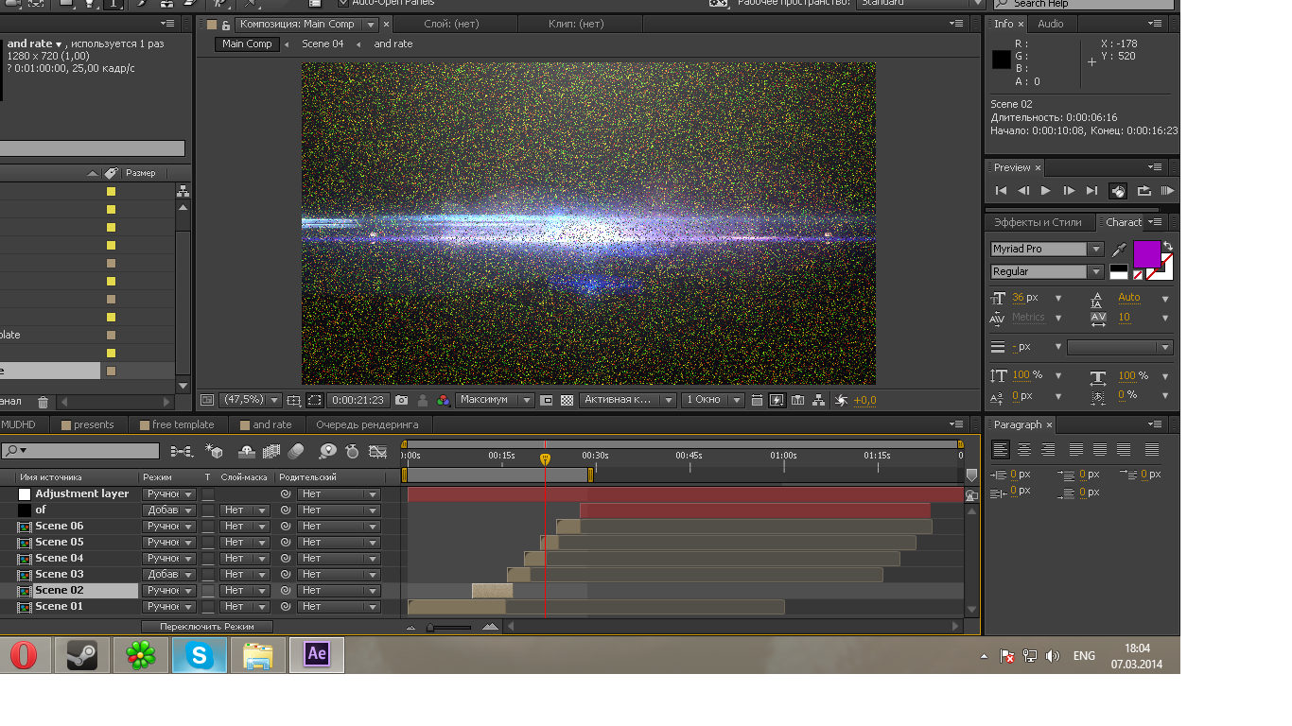The width and height of the screenshot is (1292, 726).
Task: Open the Очередь рендеринга tab
Action: 367,425
